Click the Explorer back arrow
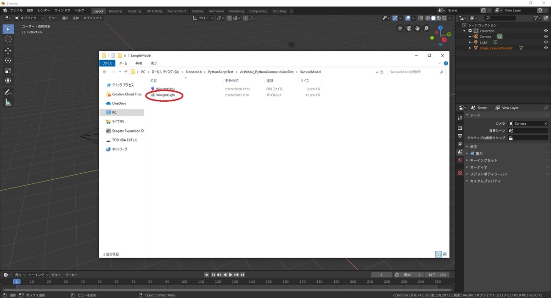Viewport: 551px width, 298px height. pyautogui.click(x=105, y=72)
